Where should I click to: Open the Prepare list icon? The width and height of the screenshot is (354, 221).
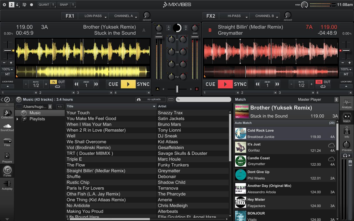pyautogui.click(x=7, y=157)
